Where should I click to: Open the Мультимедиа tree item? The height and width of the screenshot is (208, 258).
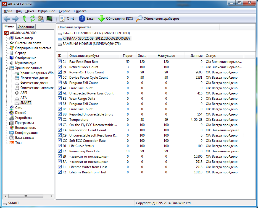[x=25, y=63]
